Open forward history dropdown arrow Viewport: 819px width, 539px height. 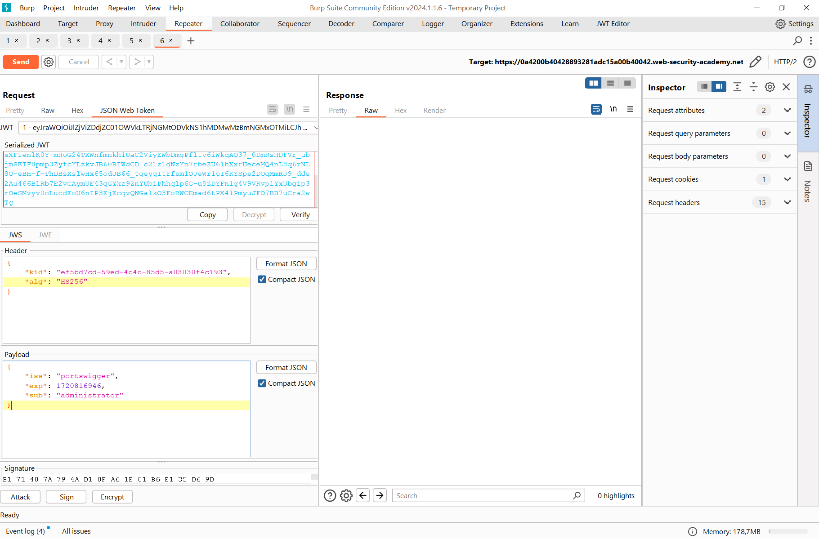click(149, 62)
